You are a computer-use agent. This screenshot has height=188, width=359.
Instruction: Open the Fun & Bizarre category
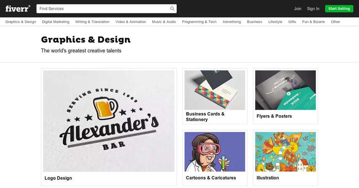point(313,22)
